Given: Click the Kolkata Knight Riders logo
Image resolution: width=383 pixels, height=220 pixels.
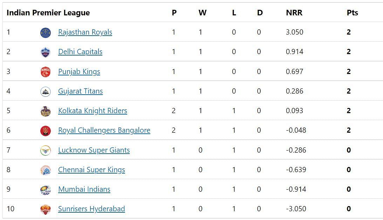Looking at the screenshot, I should point(46,111).
